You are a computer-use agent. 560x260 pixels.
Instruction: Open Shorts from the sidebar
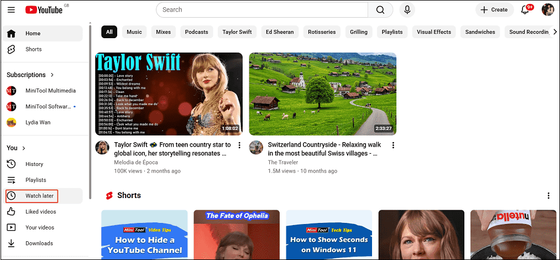[42, 49]
